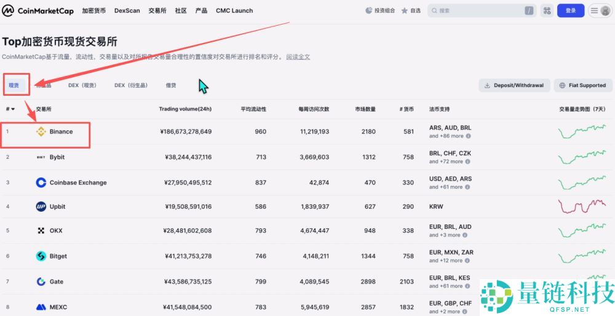Open the DexScan menu

coord(127,10)
